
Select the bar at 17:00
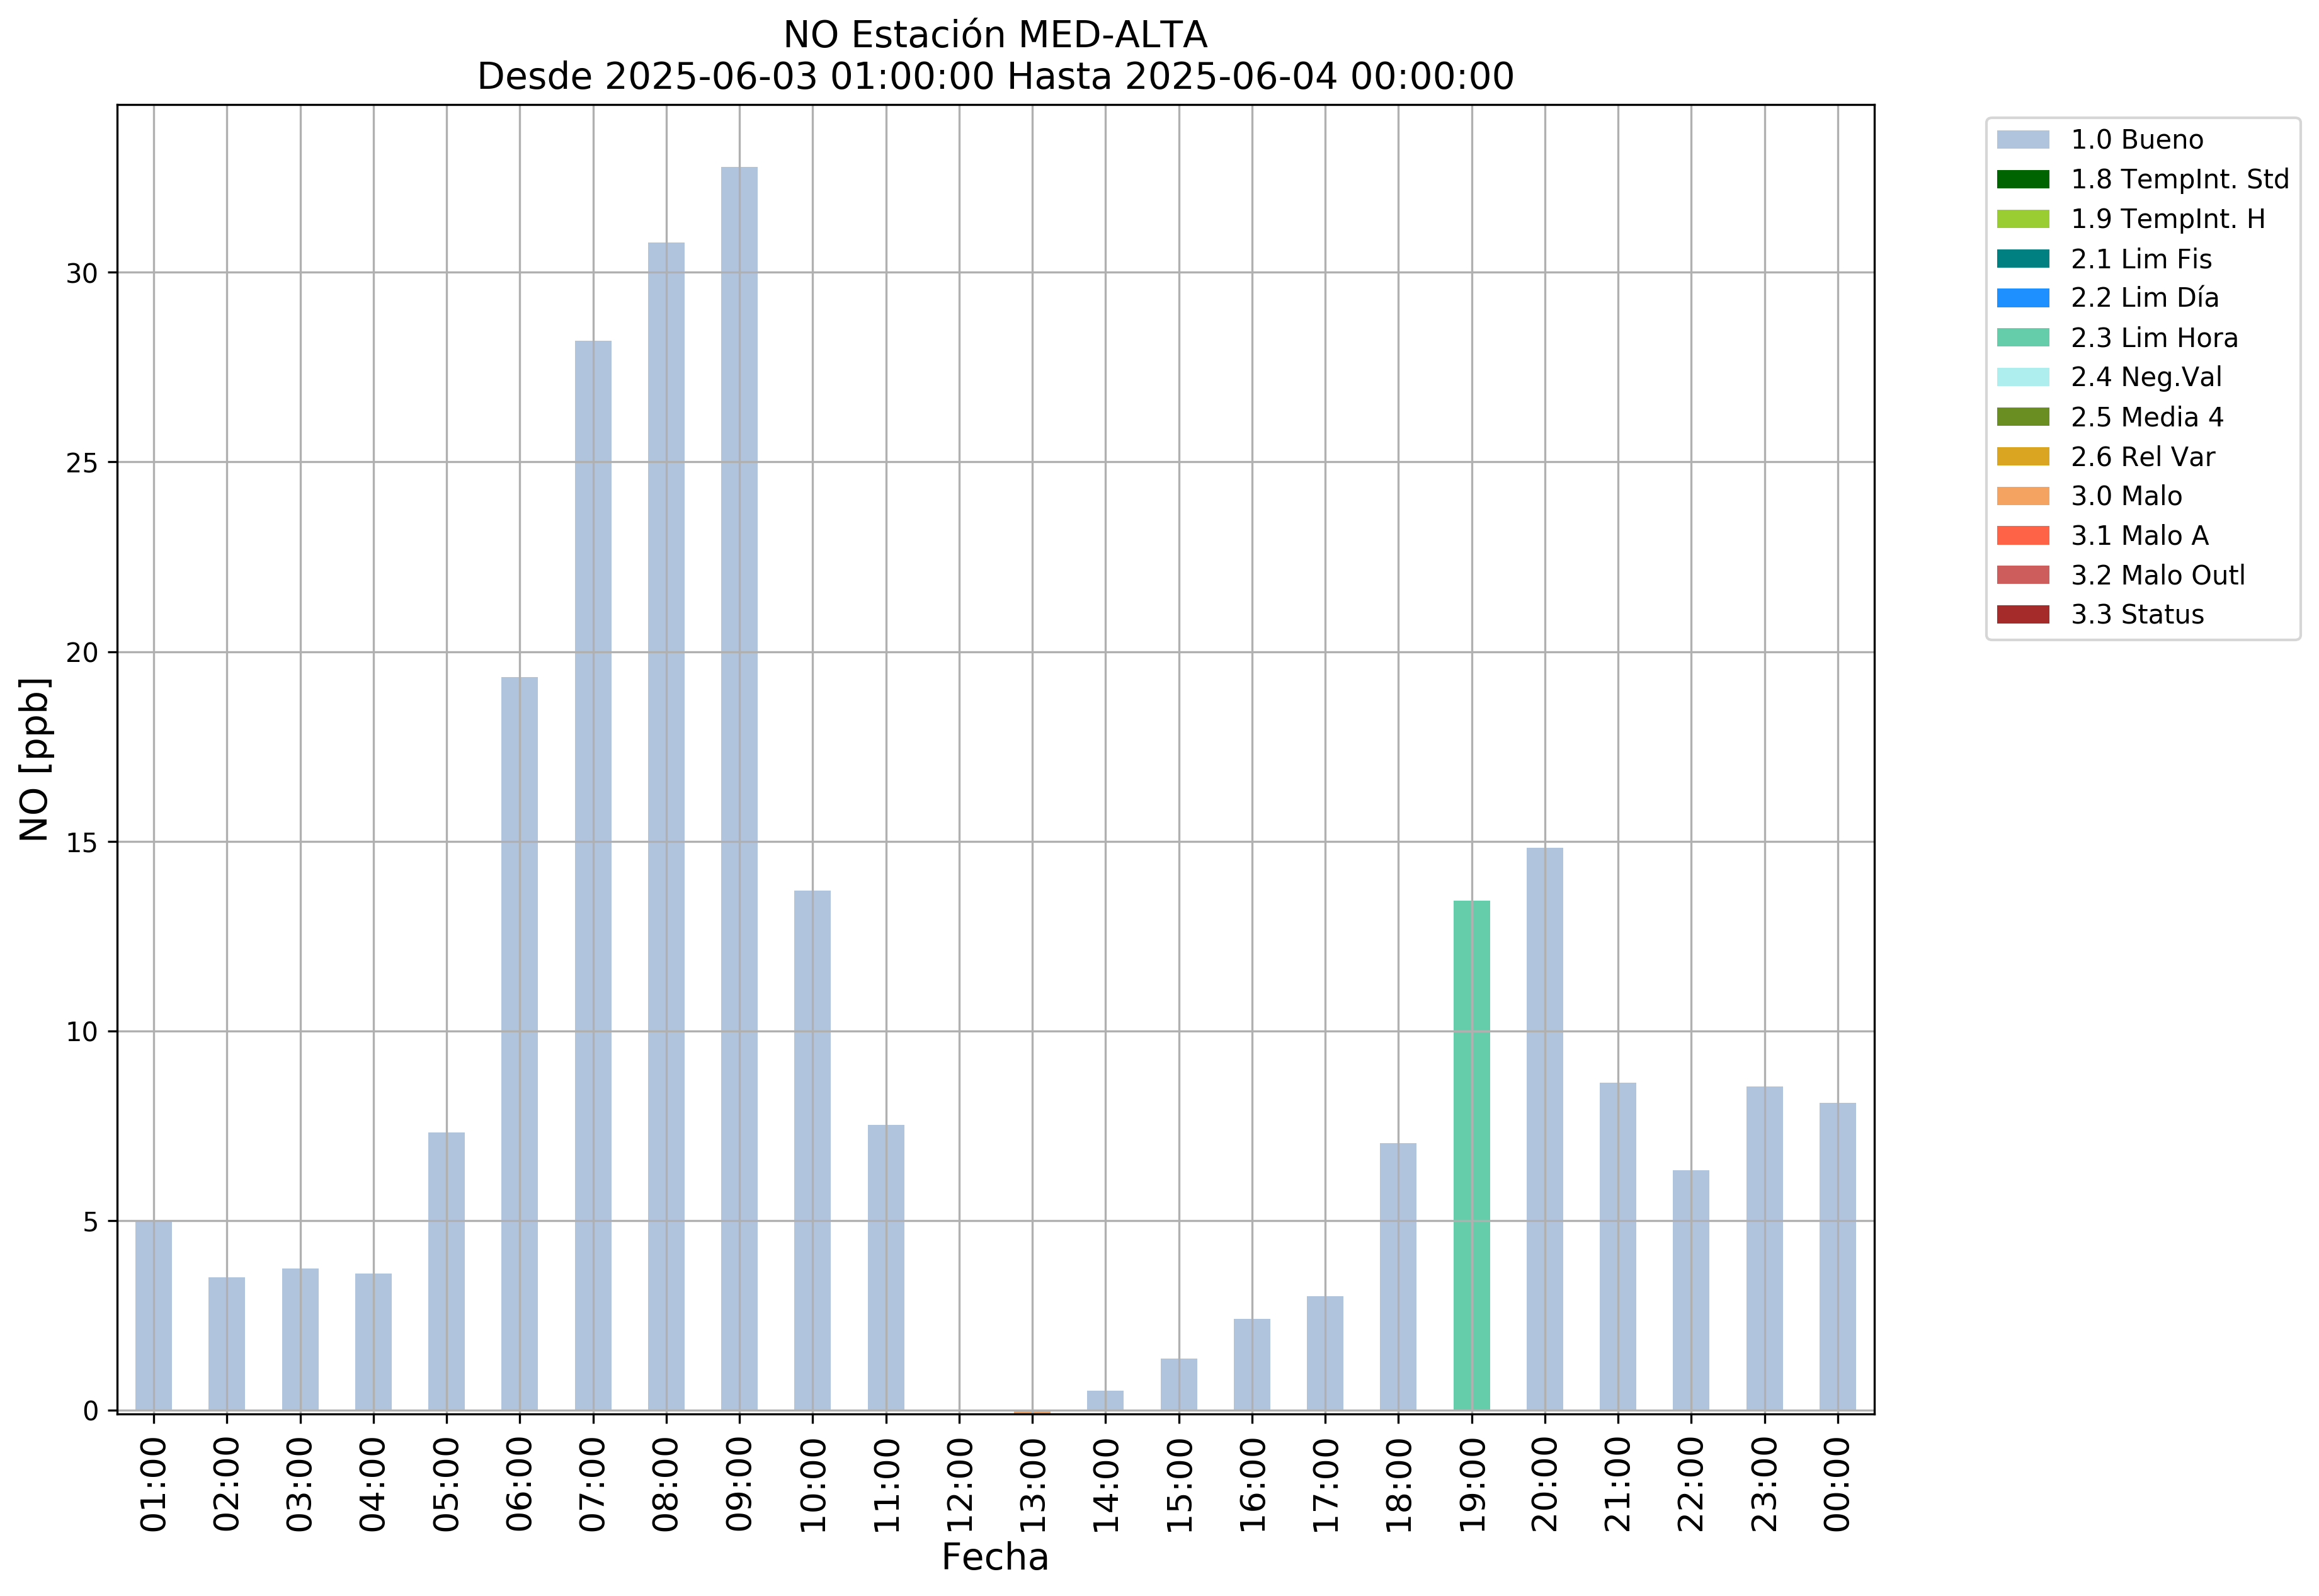(x=1324, y=1354)
